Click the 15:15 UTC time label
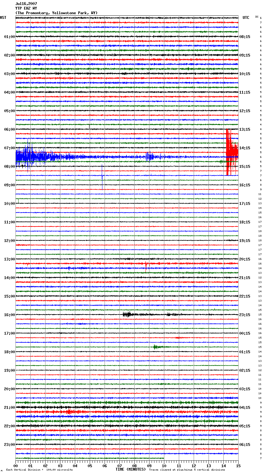The height and width of the screenshot is (474, 263). pos(245,167)
